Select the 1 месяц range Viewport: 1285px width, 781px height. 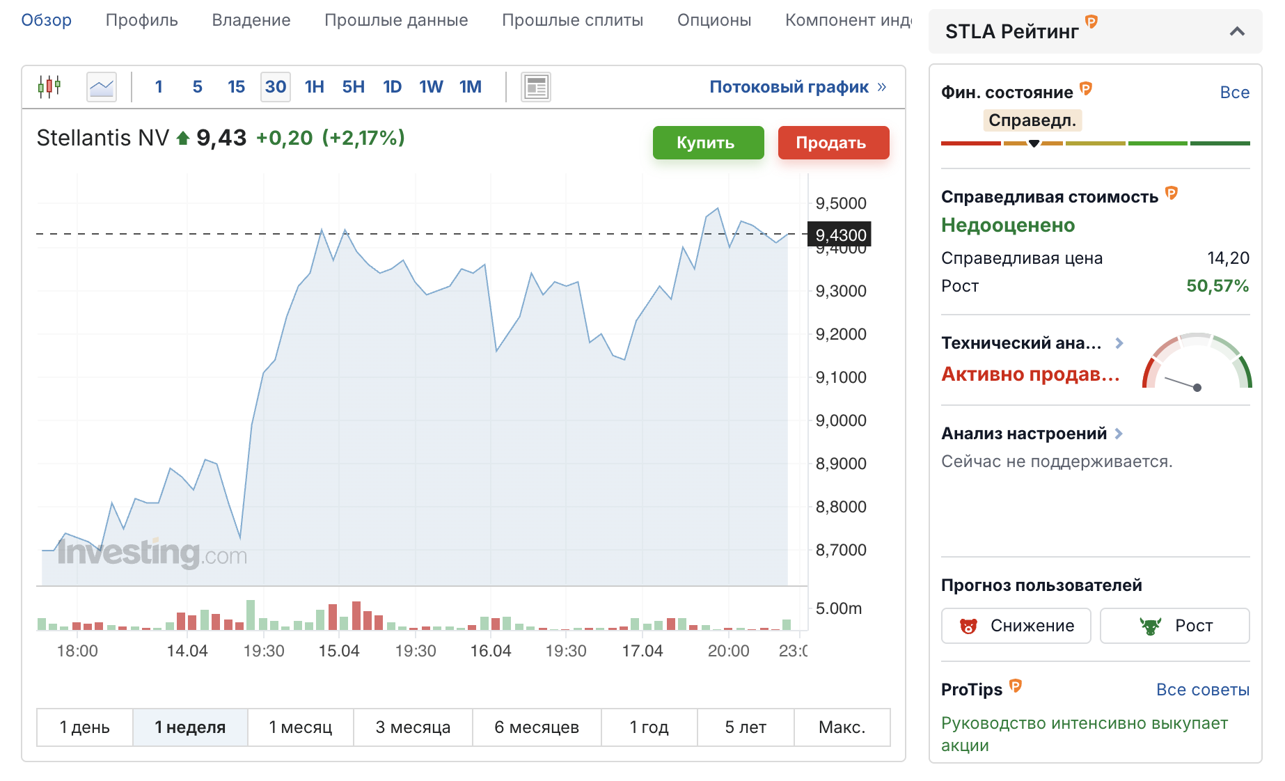(301, 727)
